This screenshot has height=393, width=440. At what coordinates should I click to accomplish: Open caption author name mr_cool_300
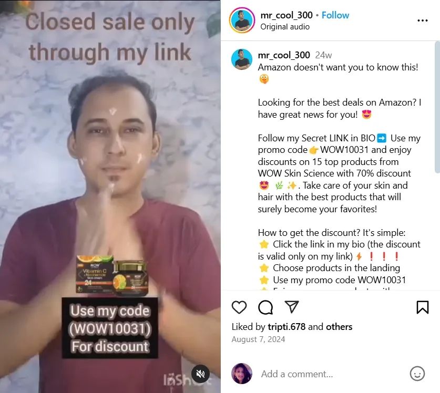click(x=284, y=55)
